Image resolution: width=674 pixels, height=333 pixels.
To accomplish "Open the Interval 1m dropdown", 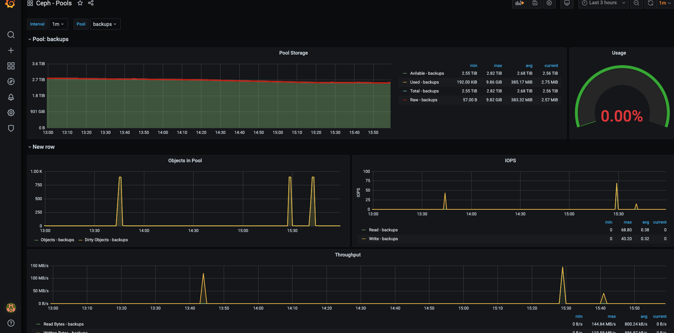I will point(58,24).
